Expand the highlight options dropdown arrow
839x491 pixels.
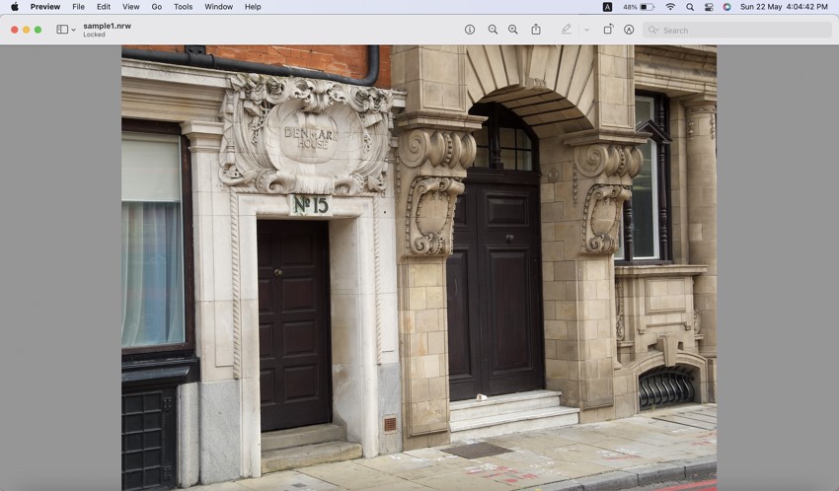pyautogui.click(x=586, y=30)
